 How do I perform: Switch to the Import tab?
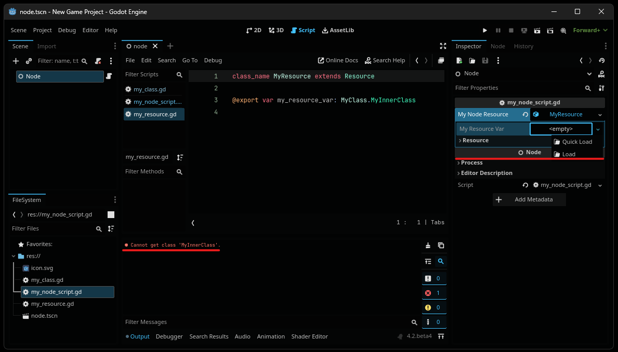pyautogui.click(x=46, y=46)
